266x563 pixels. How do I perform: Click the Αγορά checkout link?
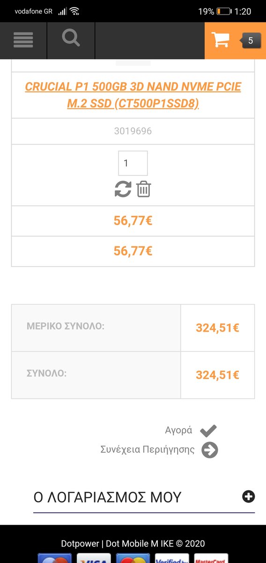179,430
